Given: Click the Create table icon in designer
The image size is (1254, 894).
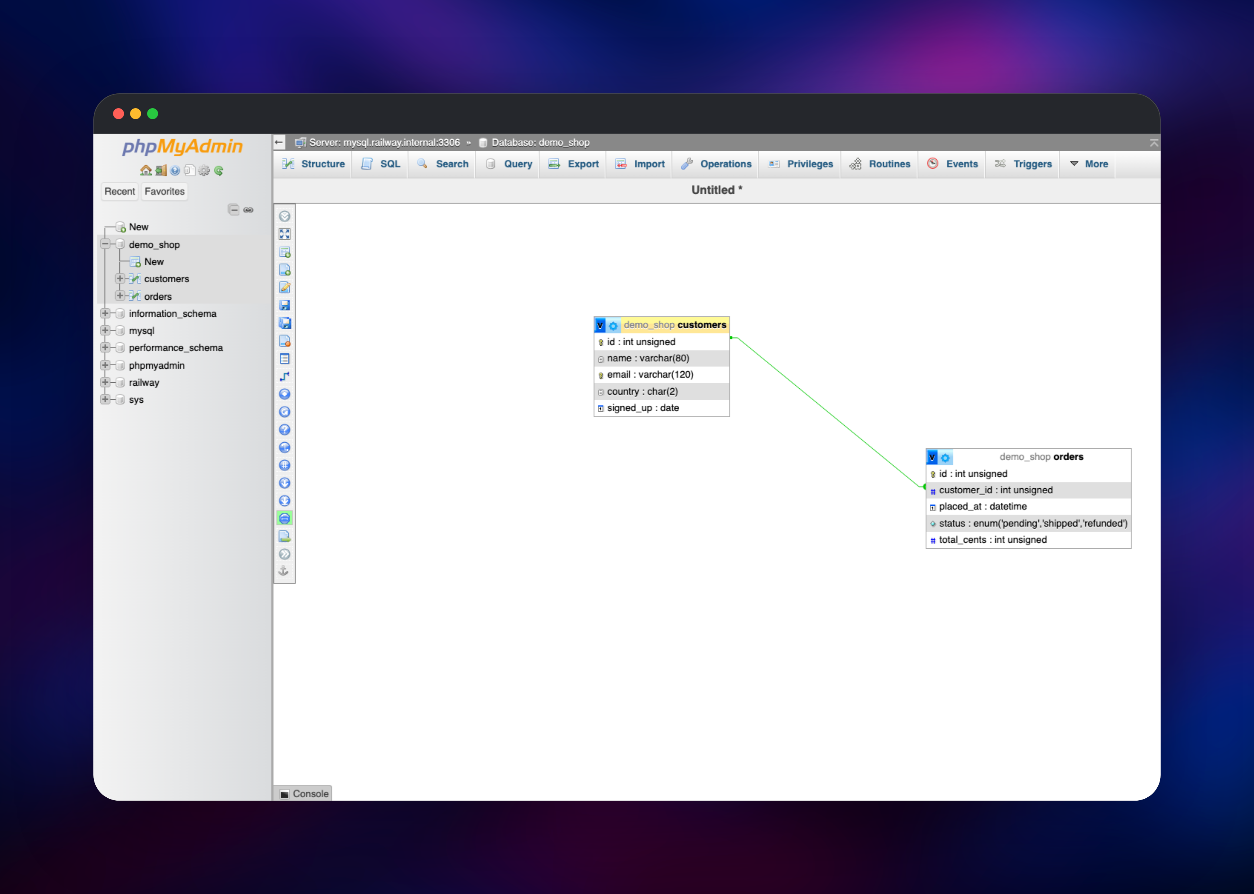Looking at the screenshot, I should point(285,359).
